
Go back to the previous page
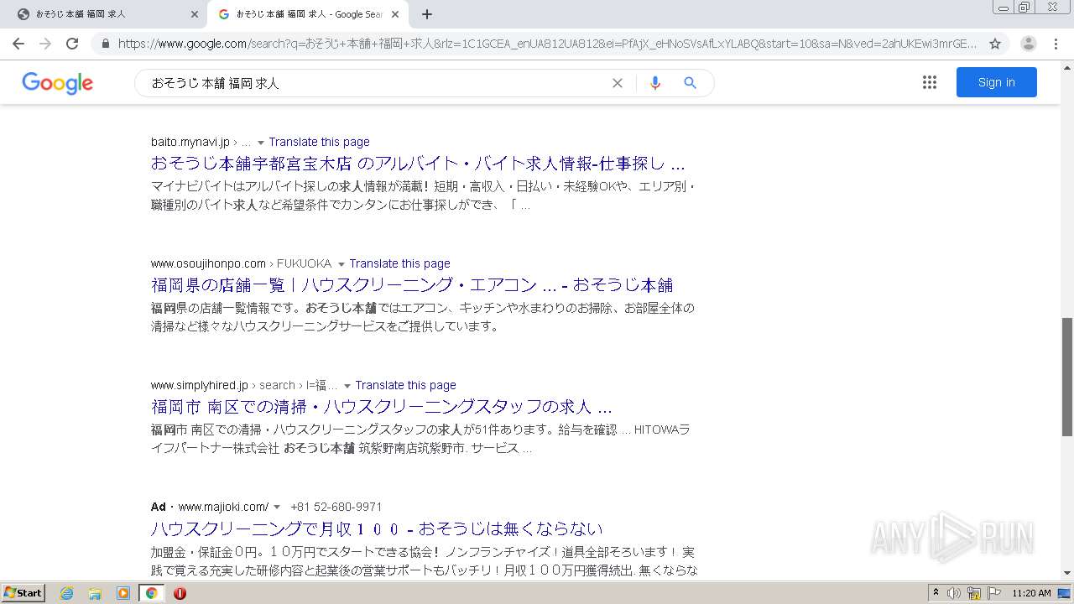19,44
